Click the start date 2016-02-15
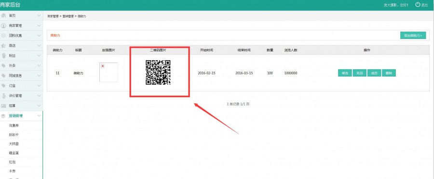Image resolution: width=434 pixels, height=179 pixels. [206, 73]
